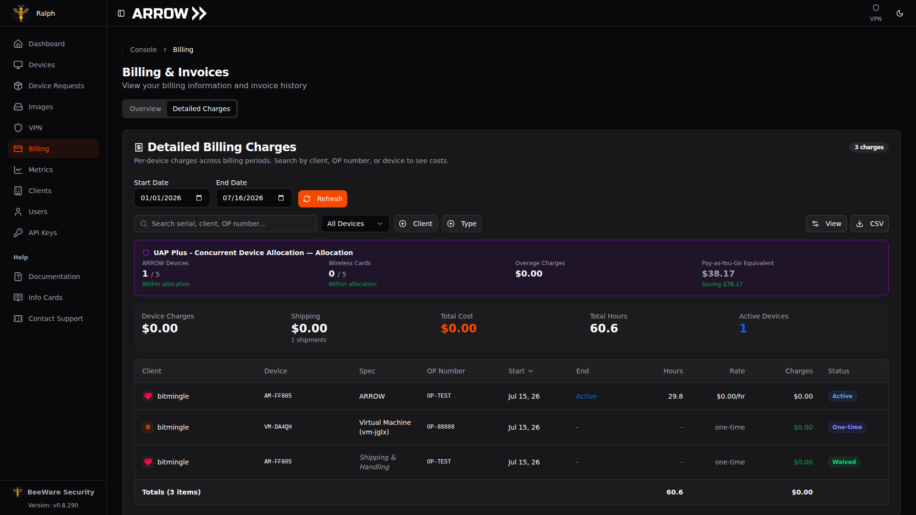916x515 pixels.
Task: Click the search serial input field
Action: click(226, 224)
